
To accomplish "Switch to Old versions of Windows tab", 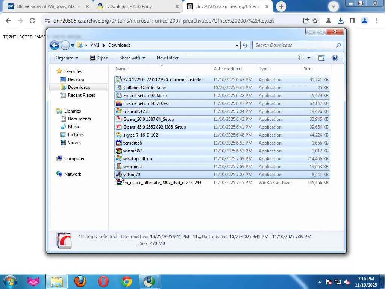I will 48,6.
